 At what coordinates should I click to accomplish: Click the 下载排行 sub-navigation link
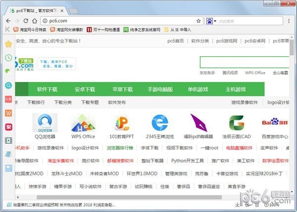36,102
